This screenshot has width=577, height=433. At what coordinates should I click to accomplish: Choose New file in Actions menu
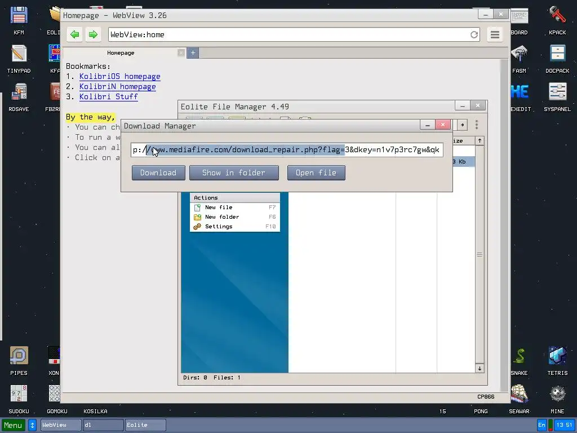235,207
